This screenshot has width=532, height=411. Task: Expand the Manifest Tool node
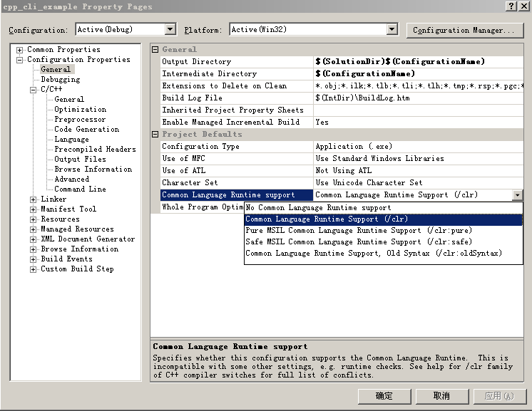[x=34, y=209]
